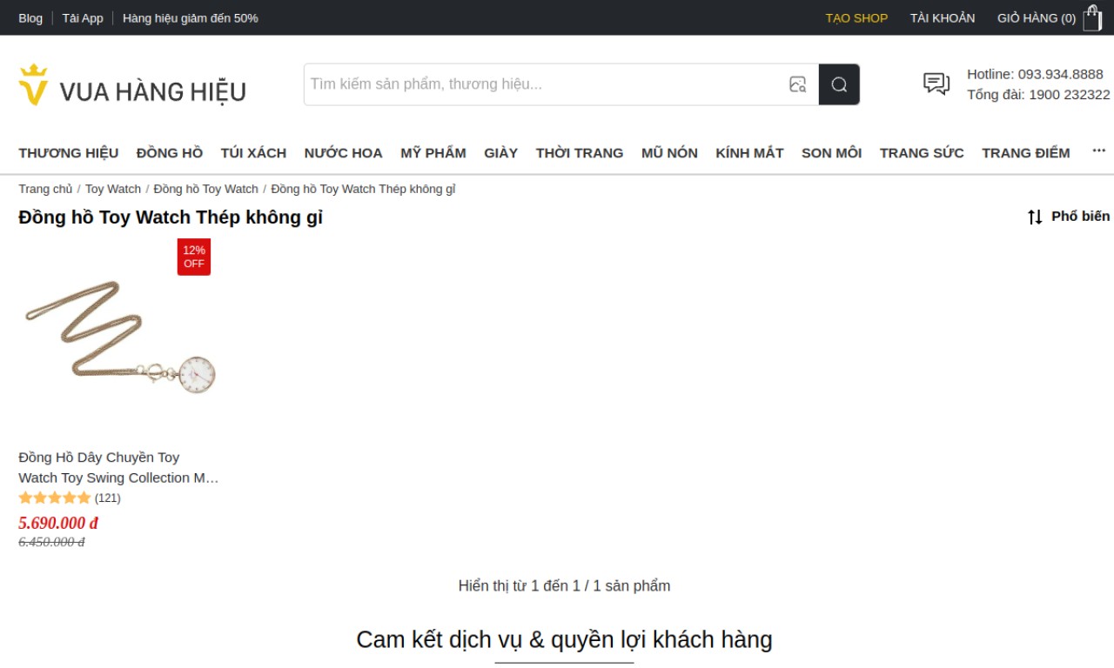The image size is (1114, 668).
Task: Go to Trang chủ breadcrumb
Action: click(x=45, y=189)
